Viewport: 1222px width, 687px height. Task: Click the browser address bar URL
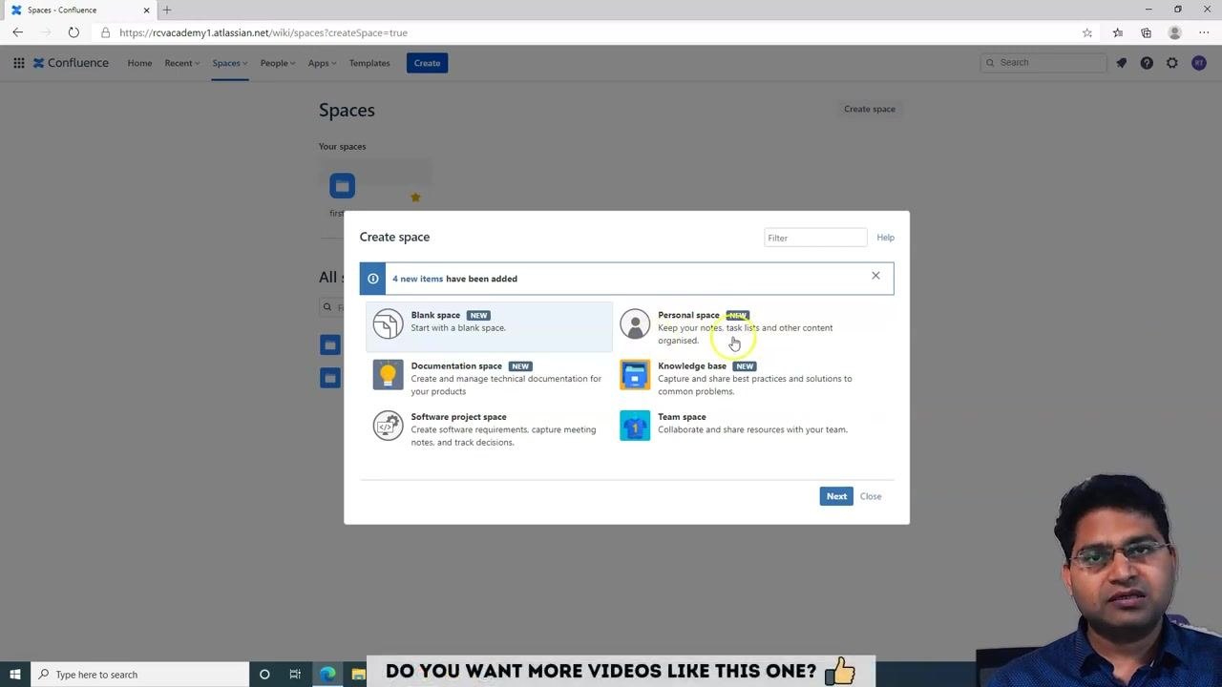pos(263,32)
